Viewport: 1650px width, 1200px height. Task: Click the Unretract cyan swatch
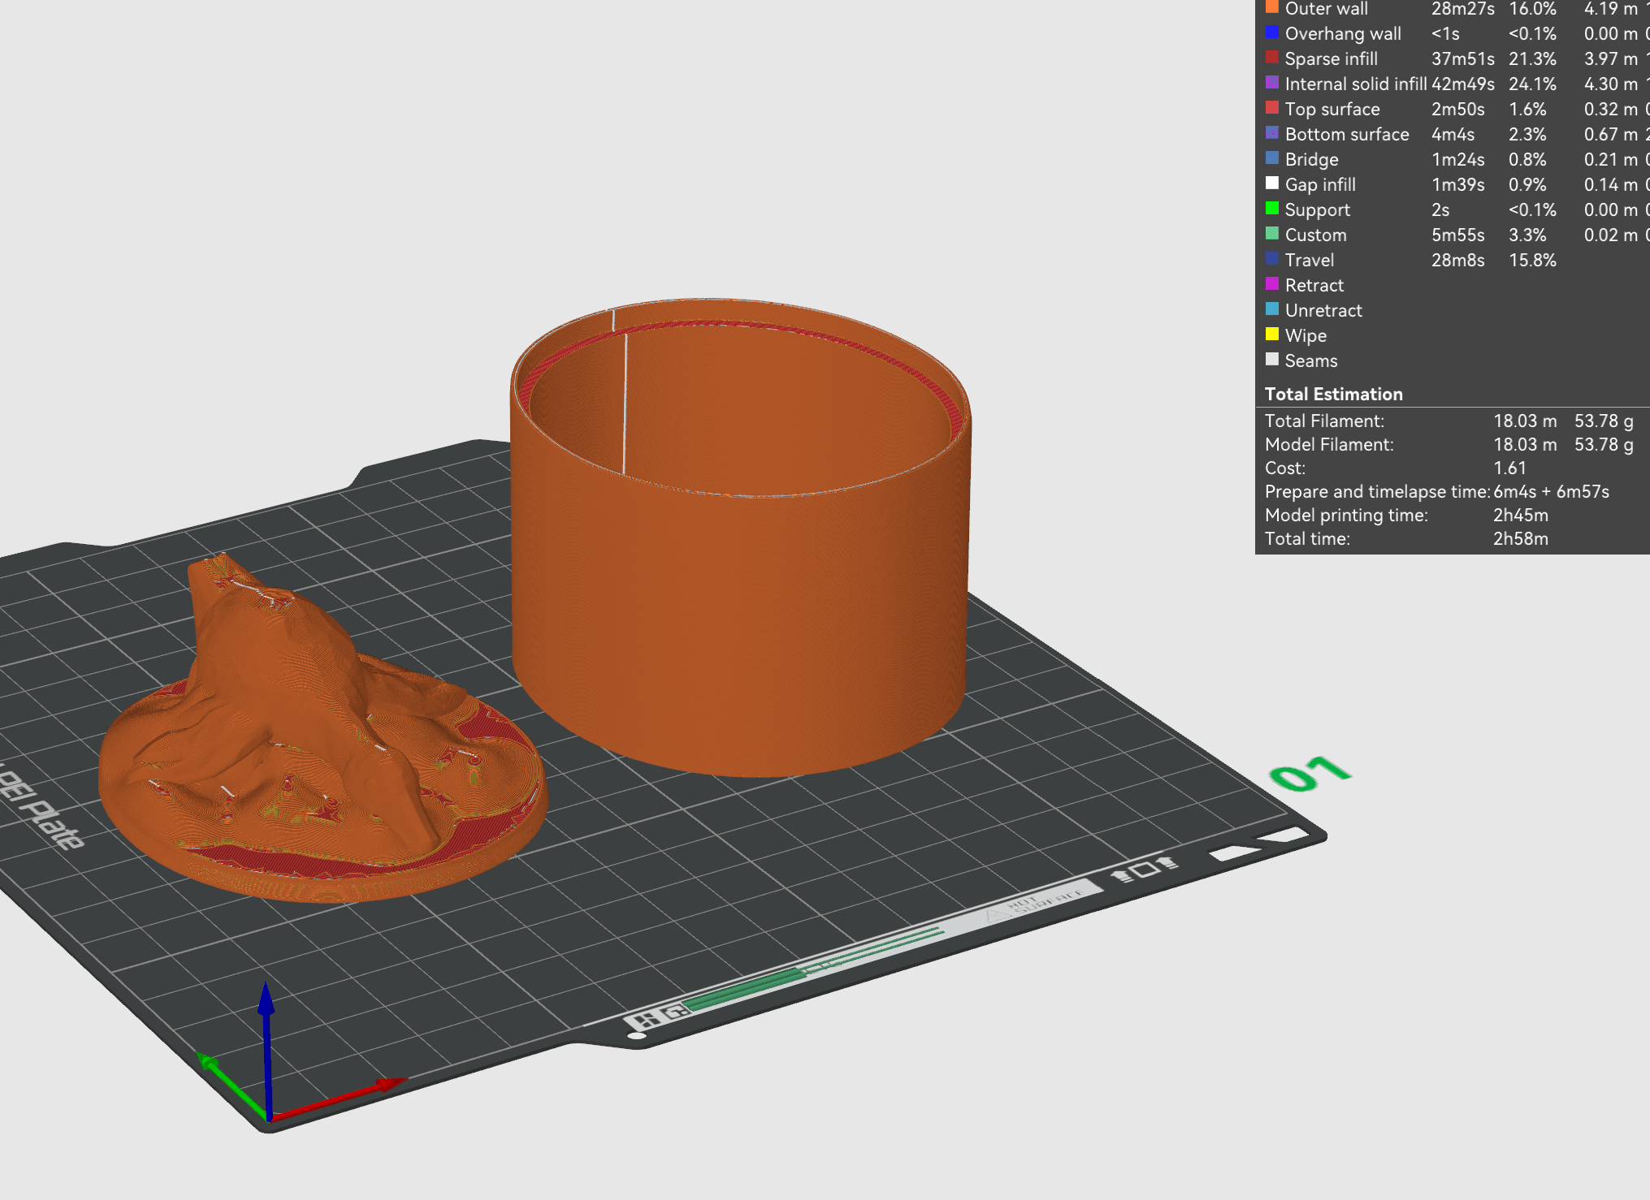pos(1272,309)
